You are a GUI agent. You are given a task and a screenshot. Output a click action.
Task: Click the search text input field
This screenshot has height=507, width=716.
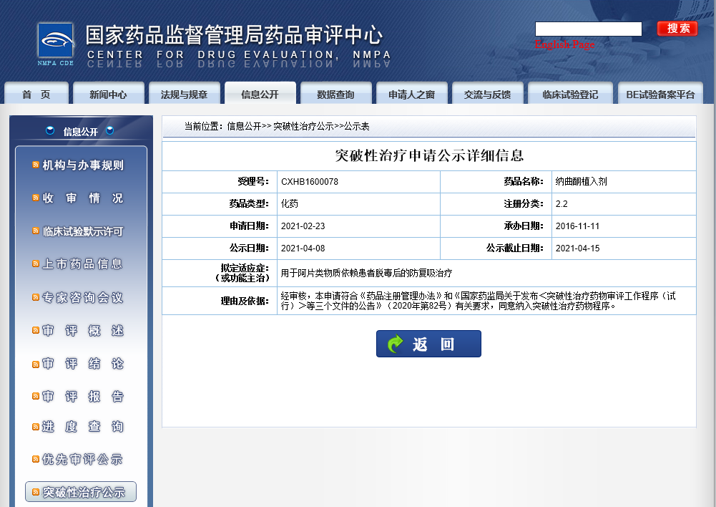click(588, 29)
